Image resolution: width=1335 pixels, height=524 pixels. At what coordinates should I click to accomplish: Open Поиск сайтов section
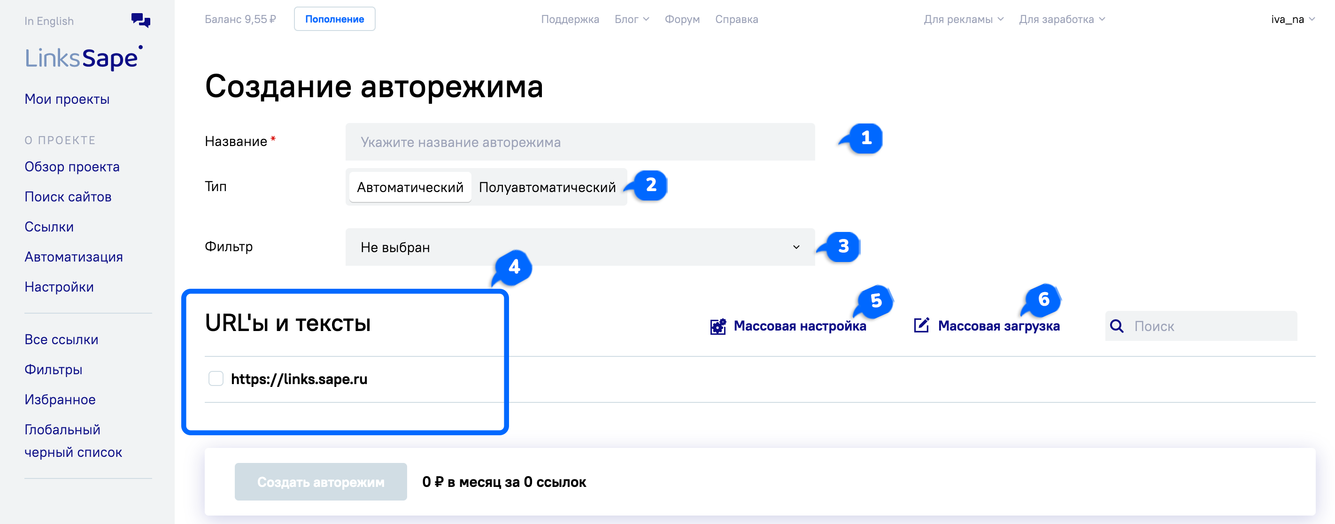[x=68, y=196]
